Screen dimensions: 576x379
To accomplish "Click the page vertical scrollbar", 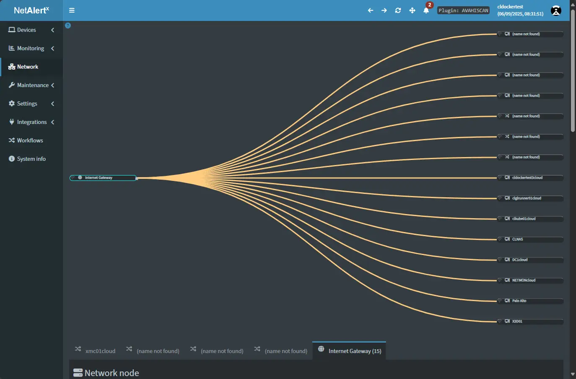I will 573,71.
